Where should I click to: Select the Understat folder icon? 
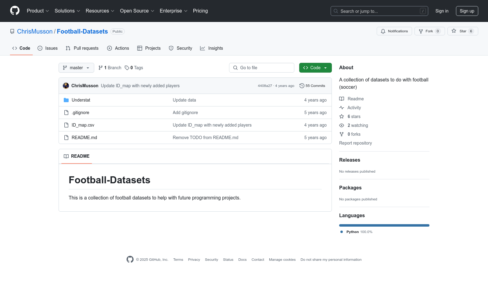[66, 100]
